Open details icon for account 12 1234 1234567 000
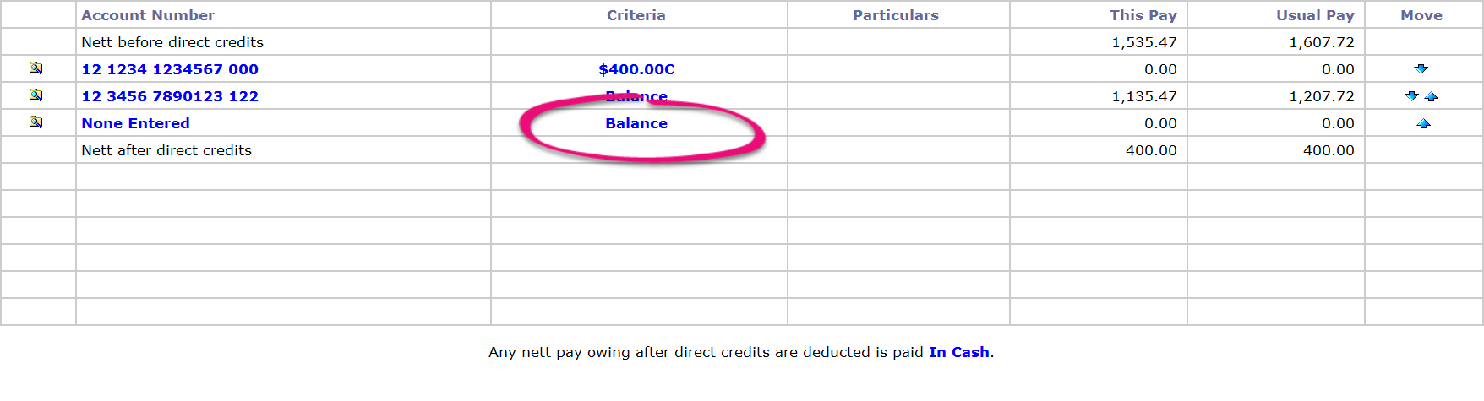This screenshot has width=1484, height=401. (x=35, y=68)
